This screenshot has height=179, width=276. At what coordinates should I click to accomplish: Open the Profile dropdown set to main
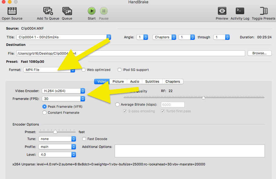tap(57, 147)
